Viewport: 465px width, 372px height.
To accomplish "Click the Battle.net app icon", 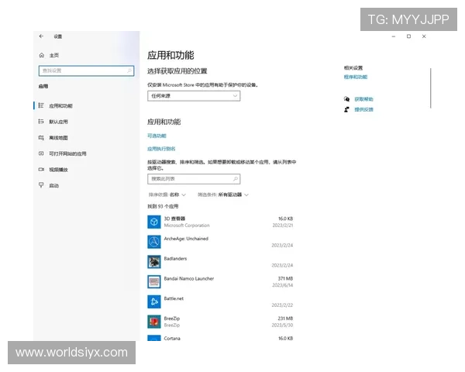I will coord(154,301).
